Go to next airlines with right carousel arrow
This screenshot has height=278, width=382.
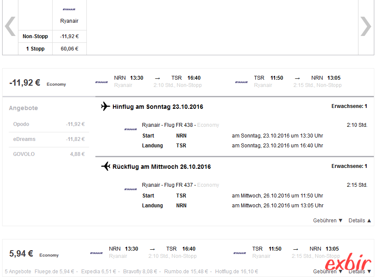[366, 26]
